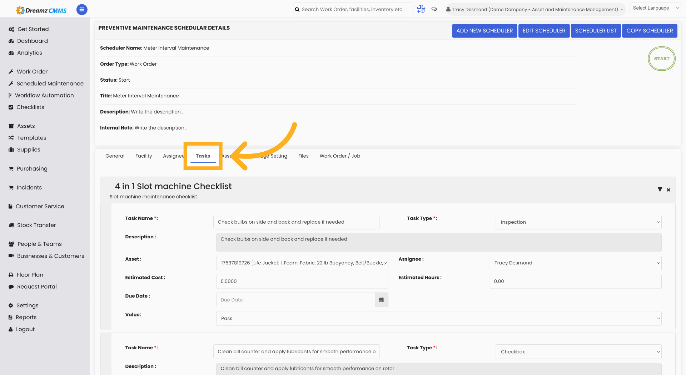Click the Settings gear icon
The width and height of the screenshot is (686, 375).
[x=11, y=305]
